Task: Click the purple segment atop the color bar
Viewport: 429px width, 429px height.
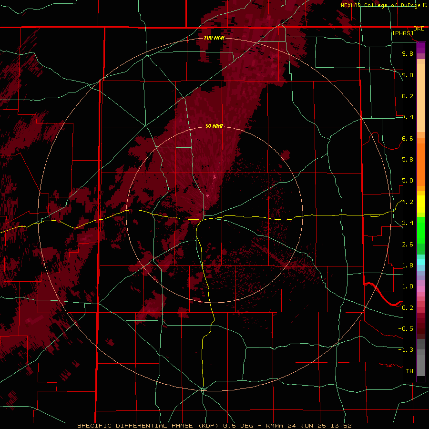Action: (x=421, y=48)
